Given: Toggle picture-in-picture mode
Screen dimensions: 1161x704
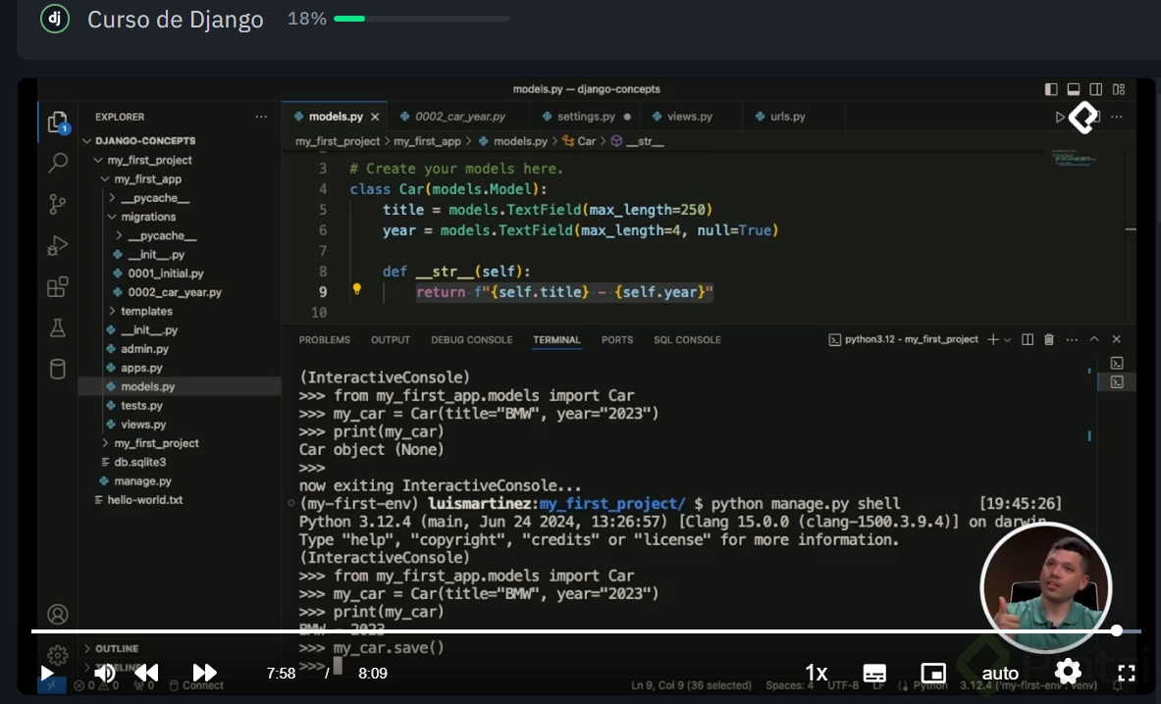Looking at the screenshot, I should click(933, 673).
